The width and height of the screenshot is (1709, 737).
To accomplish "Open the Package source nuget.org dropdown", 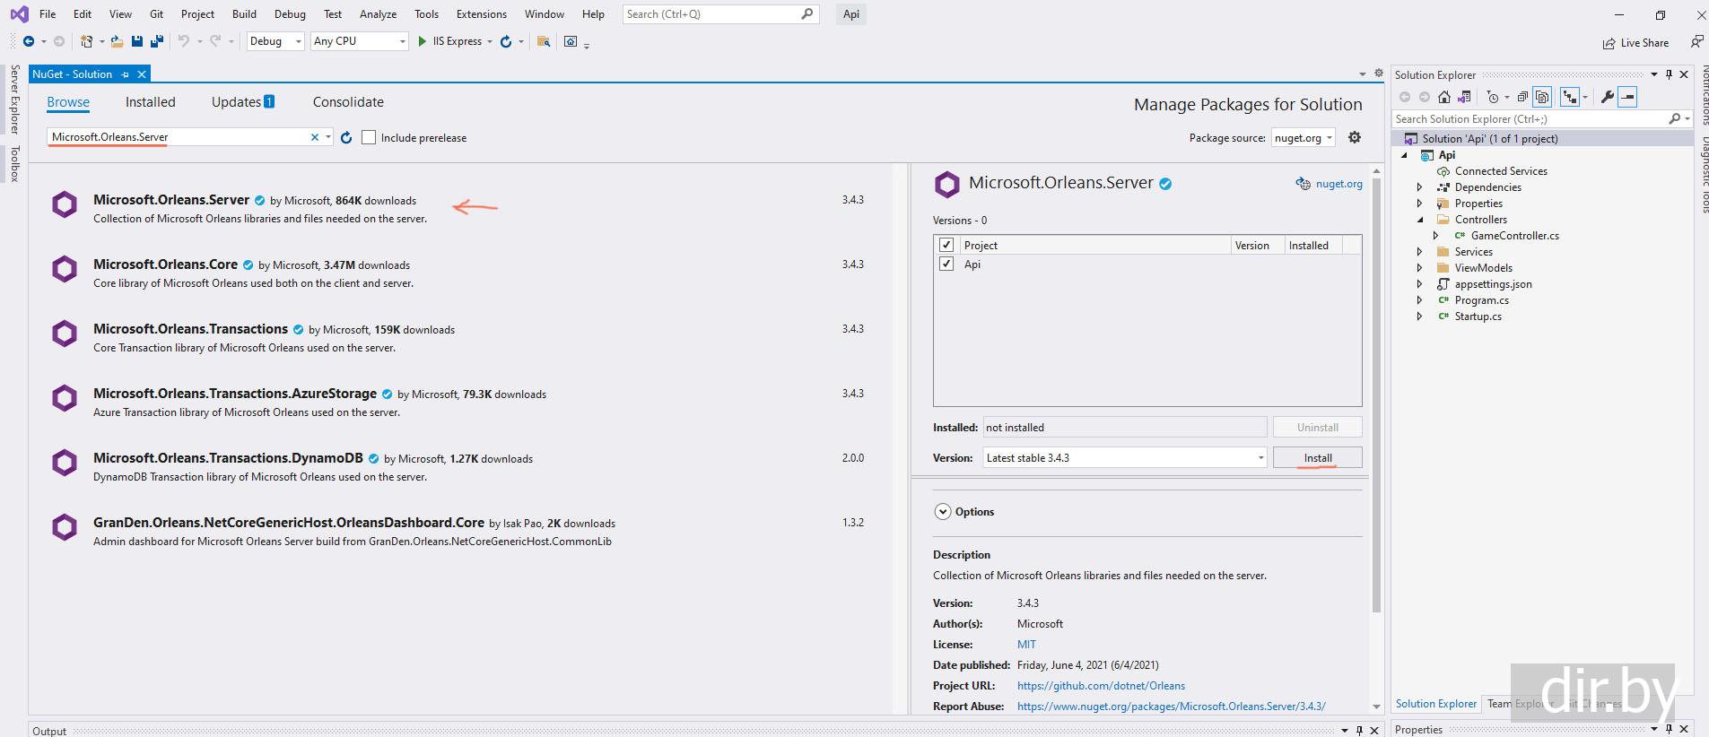I will (x=1329, y=138).
